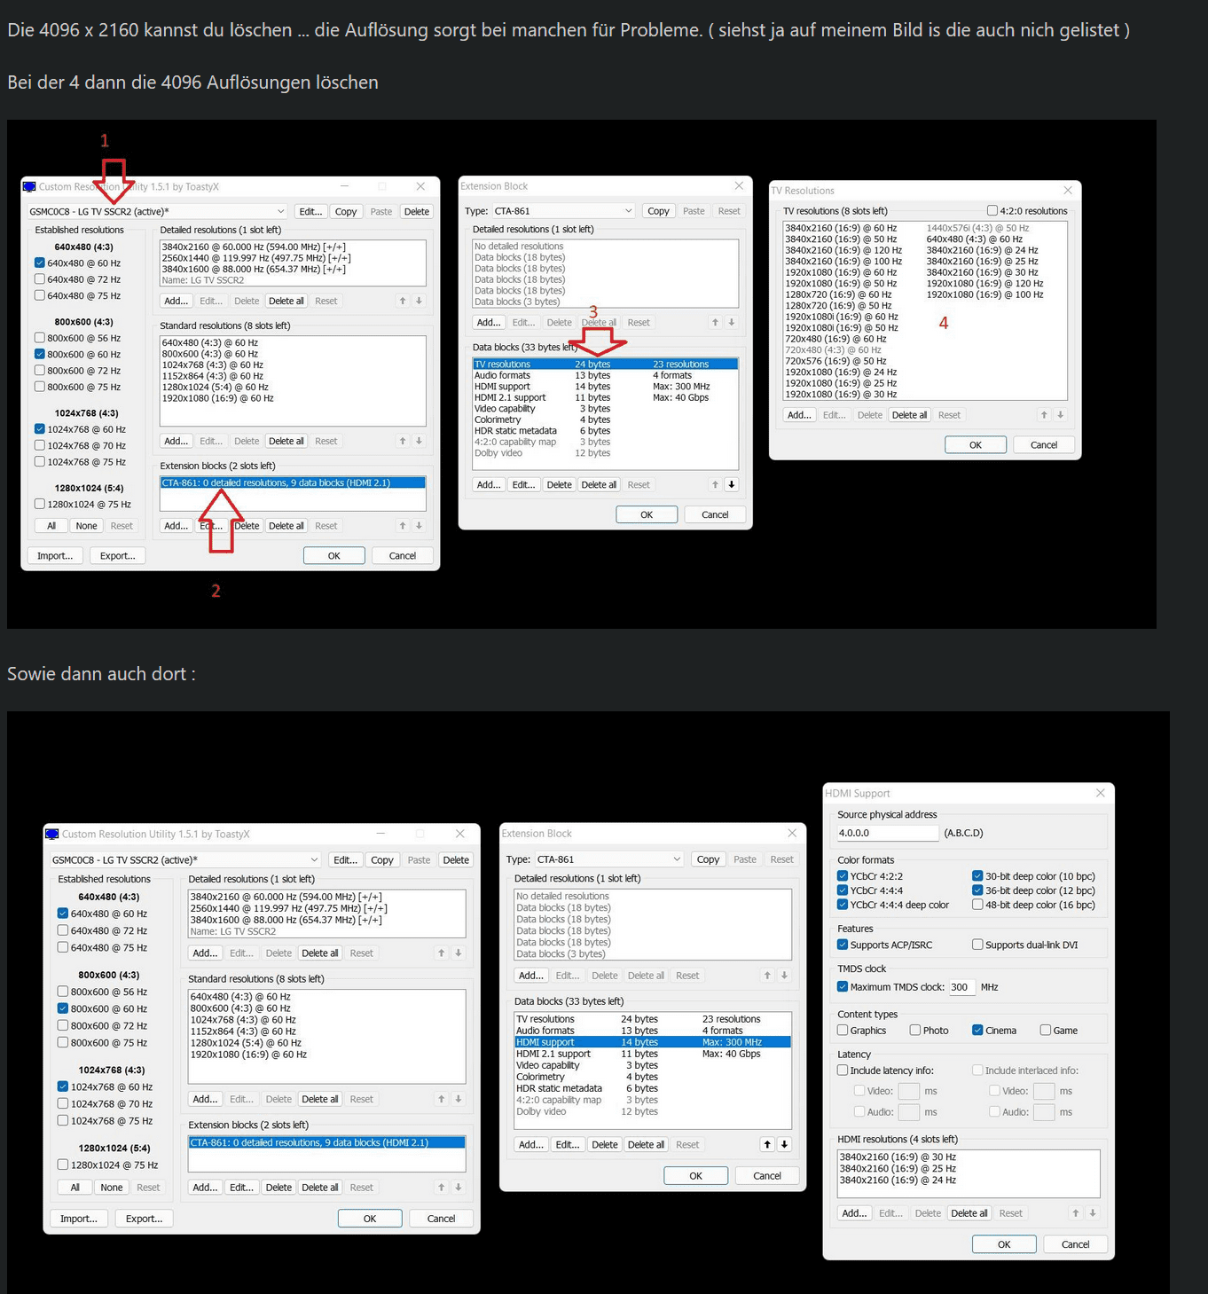This screenshot has height=1294, width=1208.
Task: Click the move-down arrow under Data blocks in lower Extension Block
Action: 784,1144
